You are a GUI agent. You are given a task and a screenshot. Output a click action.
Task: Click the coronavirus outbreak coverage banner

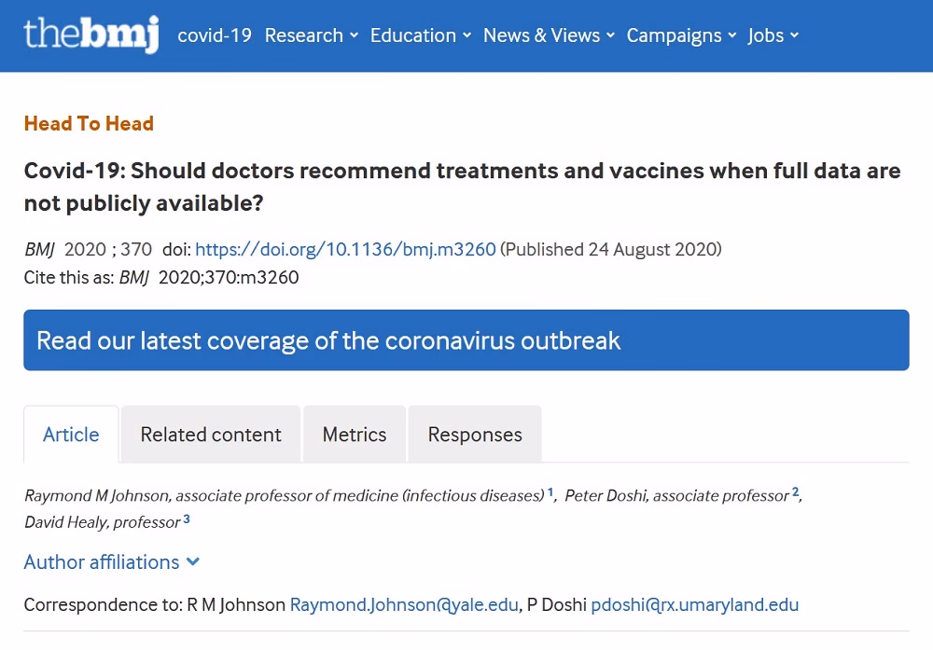(466, 340)
